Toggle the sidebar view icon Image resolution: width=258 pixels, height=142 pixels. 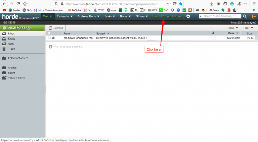tap(225, 4)
